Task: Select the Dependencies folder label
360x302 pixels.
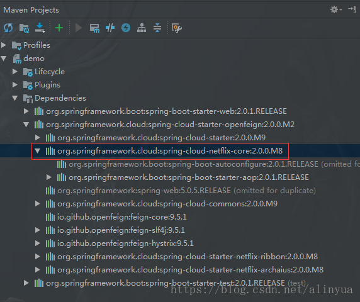Action: [x=60, y=98]
